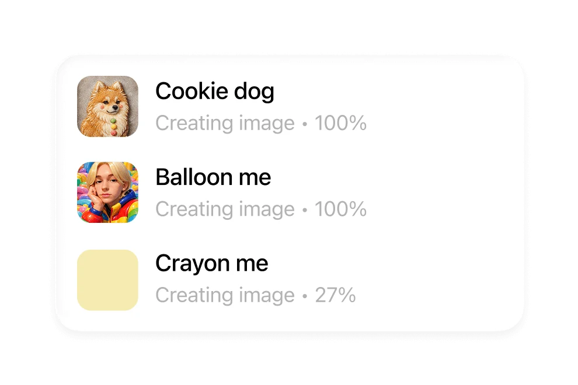Click the 27% progress indicator for Crayon me
Image resolution: width=578 pixels, height=385 pixels.
(x=336, y=295)
